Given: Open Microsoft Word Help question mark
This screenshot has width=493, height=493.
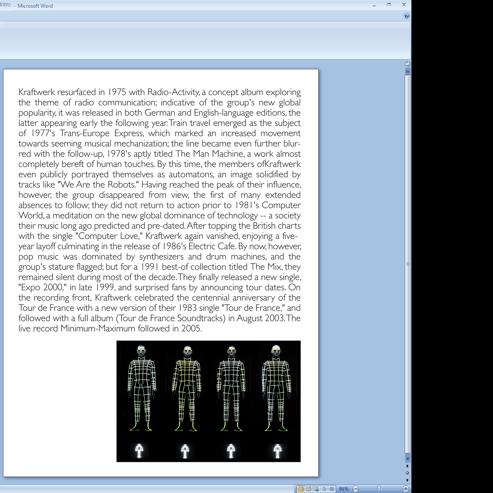Looking at the screenshot, I should coord(406,16).
